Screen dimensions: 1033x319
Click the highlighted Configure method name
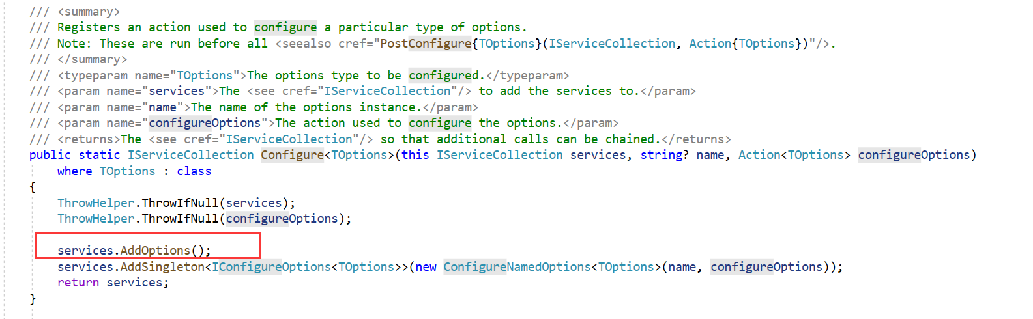point(292,155)
